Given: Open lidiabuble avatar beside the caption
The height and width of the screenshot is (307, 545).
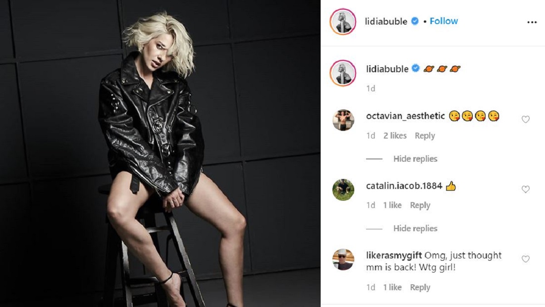Looking at the screenshot, I should pos(343,73).
